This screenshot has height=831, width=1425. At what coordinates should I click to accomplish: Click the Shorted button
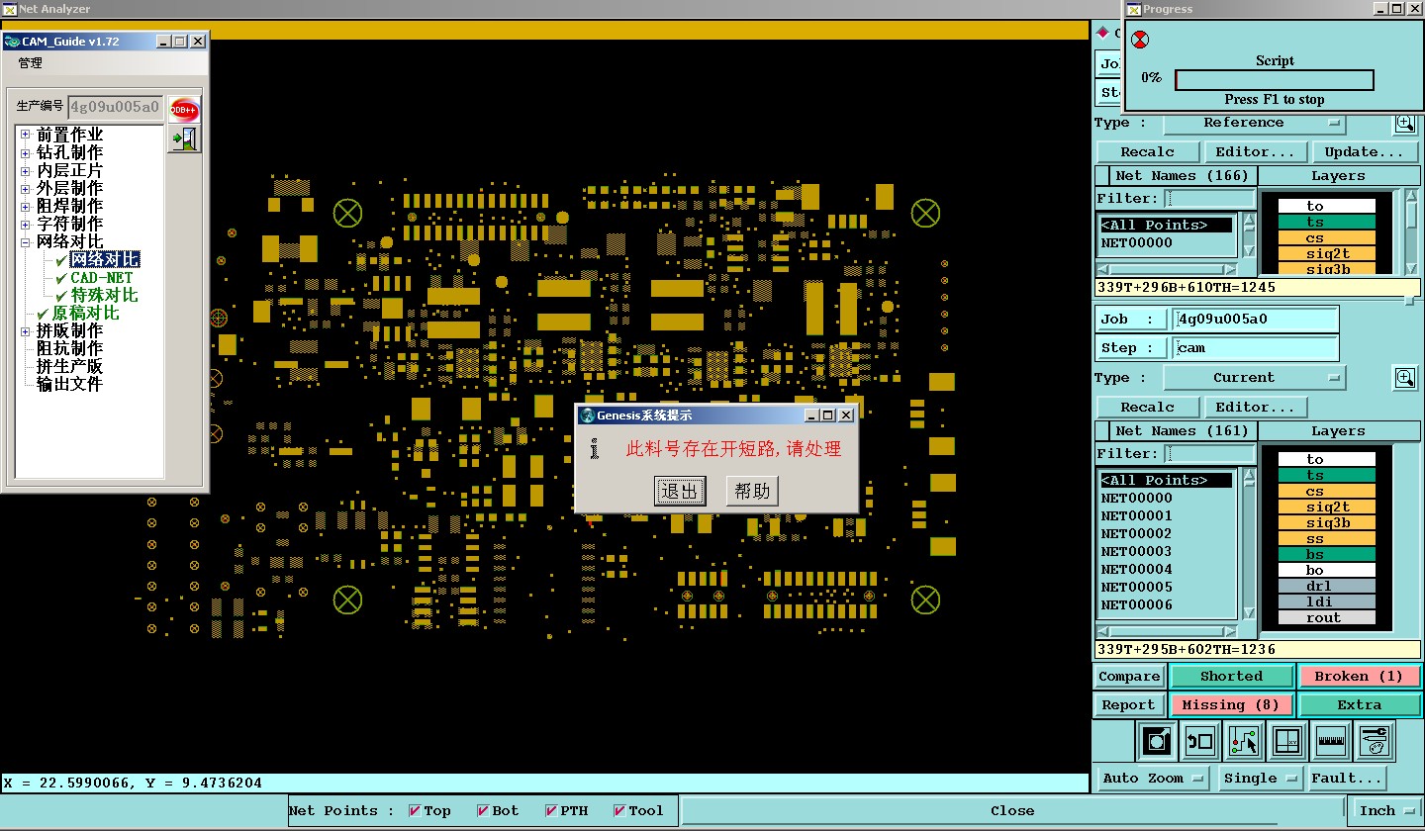click(x=1232, y=677)
